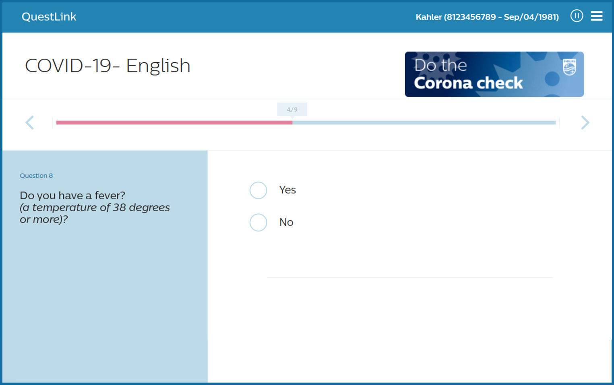
Task: Pause the questionnaire with the pause icon
Action: point(577,16)
